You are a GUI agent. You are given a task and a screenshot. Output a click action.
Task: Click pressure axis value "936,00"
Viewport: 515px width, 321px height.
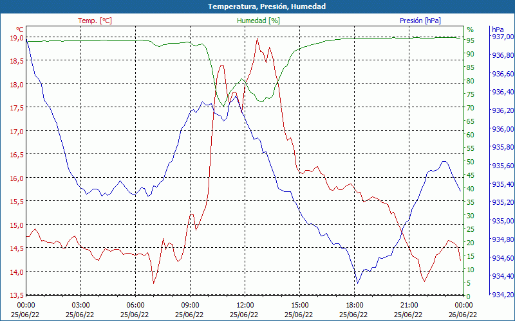tap(503, 129)
